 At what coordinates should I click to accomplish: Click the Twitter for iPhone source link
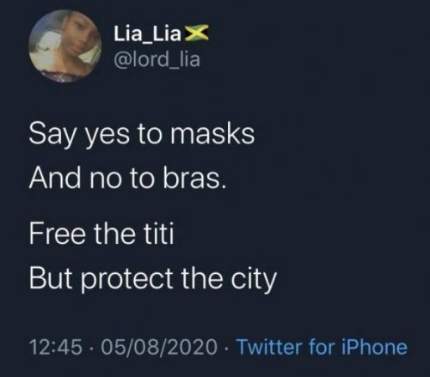pyautogui.click(x=321, y=347)
